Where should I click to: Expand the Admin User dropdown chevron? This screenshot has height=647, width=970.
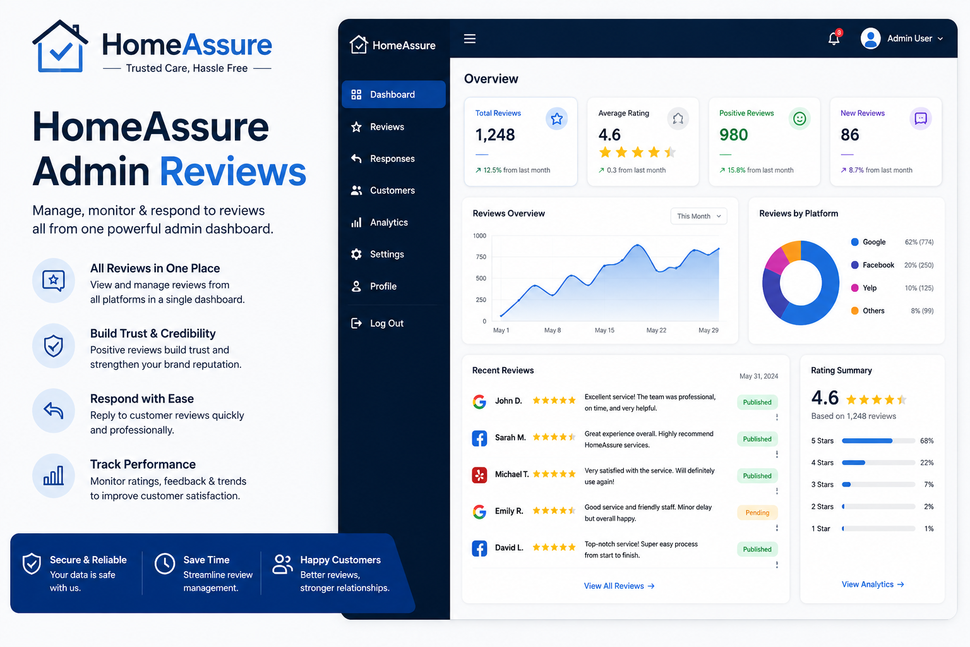click(x=940, y=39)
